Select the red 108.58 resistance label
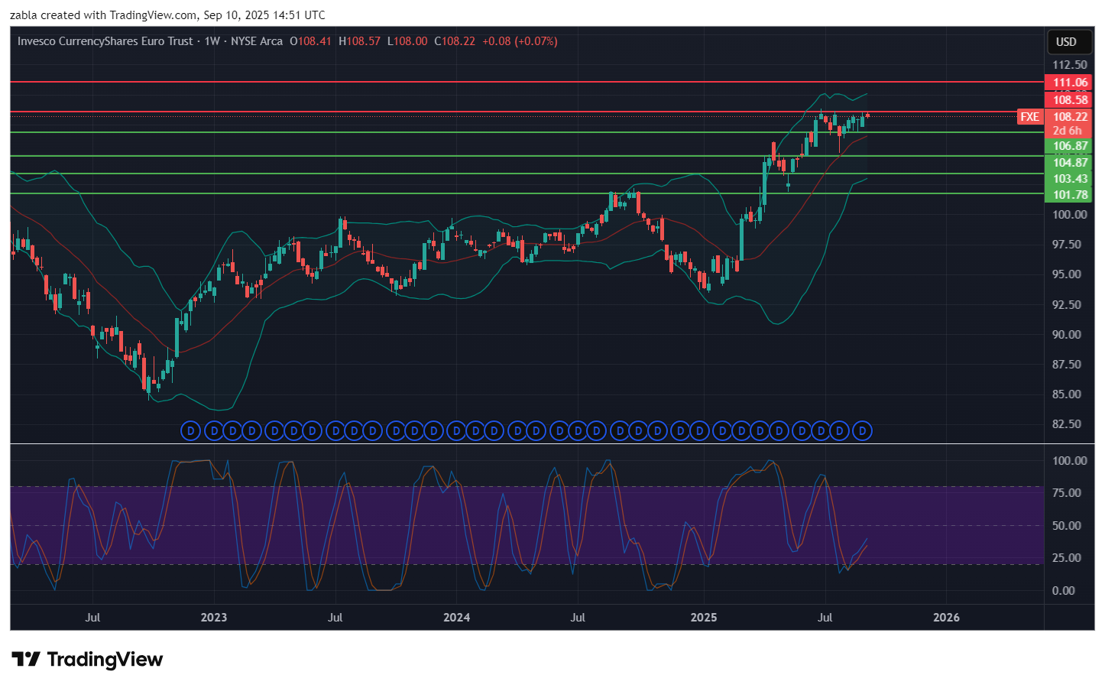The image size is (1105, 688). (x=1069, y=100)
